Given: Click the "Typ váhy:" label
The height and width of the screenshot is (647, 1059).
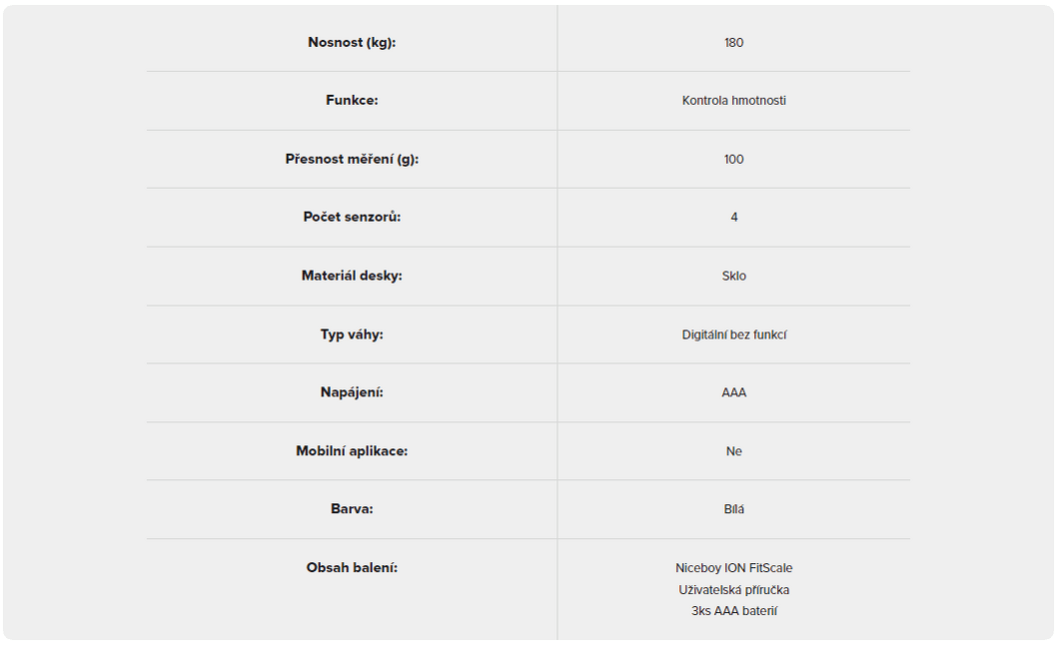Looking at the screenshot, I should [x=352, y=334].
